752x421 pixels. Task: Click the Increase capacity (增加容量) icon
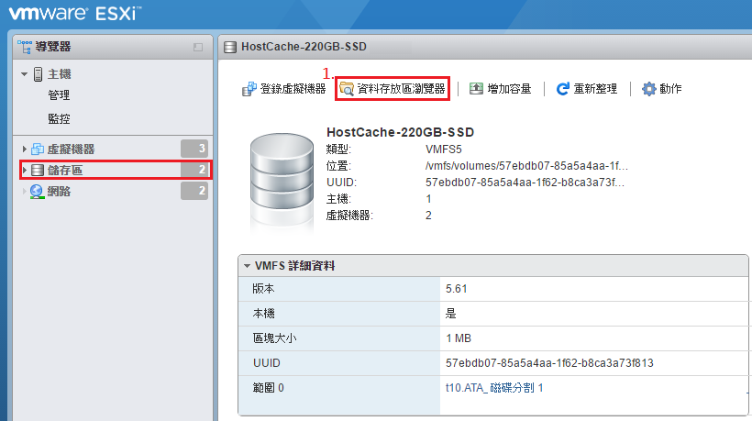click(x=476, y=89)
